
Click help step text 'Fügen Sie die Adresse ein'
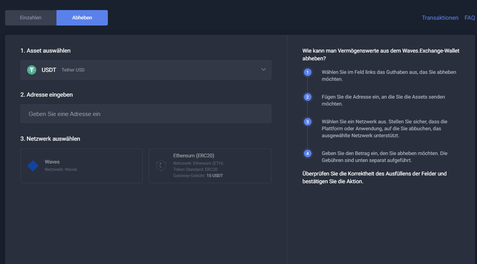[x=383, y=100]
